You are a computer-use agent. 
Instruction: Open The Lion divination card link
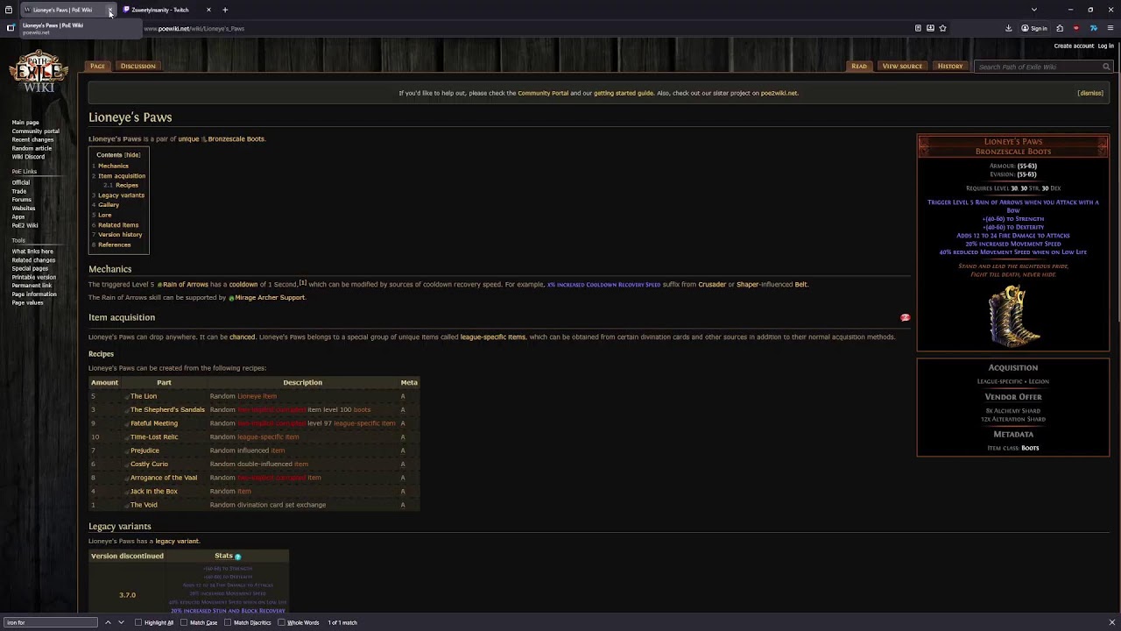coord(144,396)
